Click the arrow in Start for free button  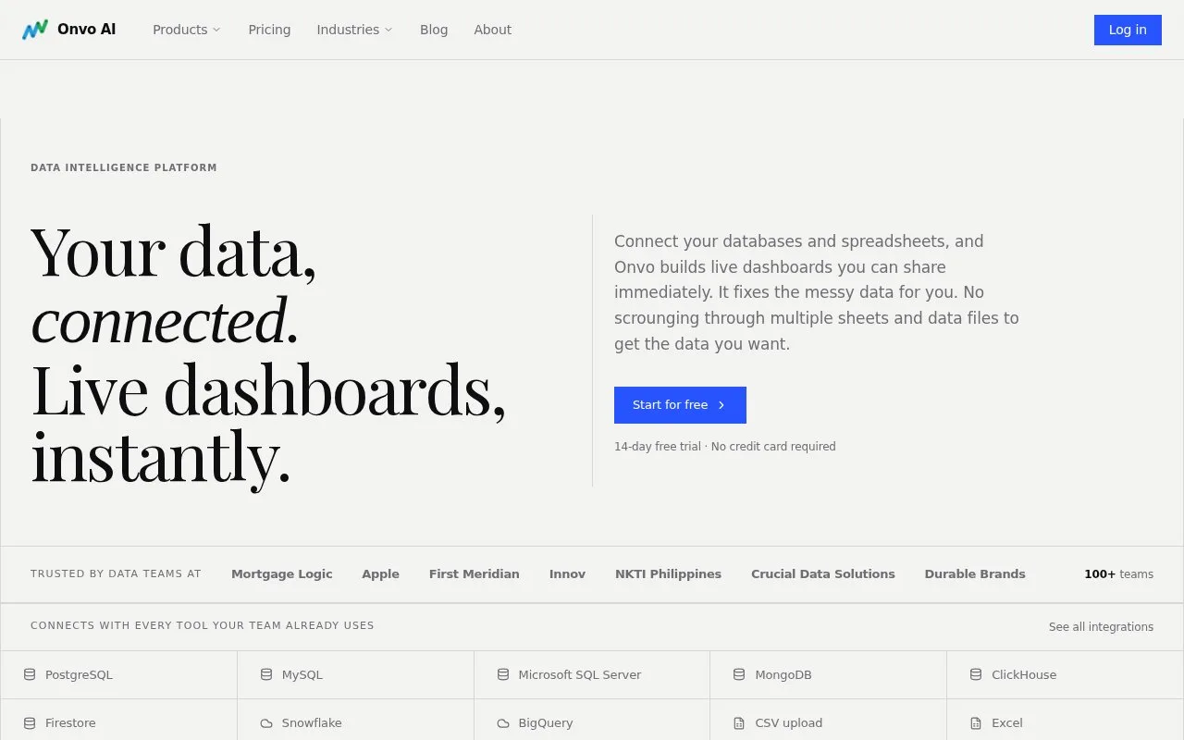(x=721, y=405)
